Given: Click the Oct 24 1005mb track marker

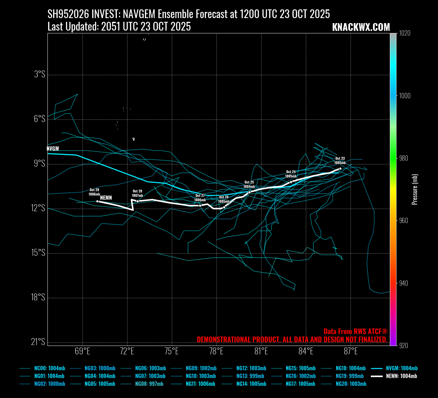Looking at the screenshot, I should point(291,182).
